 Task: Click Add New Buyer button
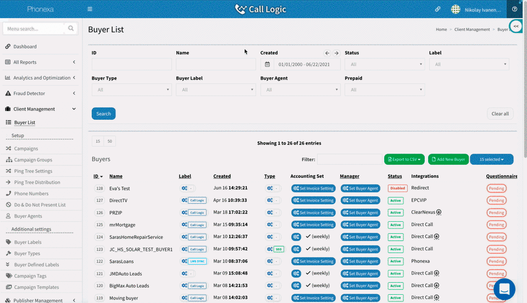448,159
